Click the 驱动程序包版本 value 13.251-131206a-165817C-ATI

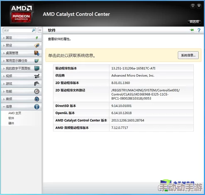(133, 68)
